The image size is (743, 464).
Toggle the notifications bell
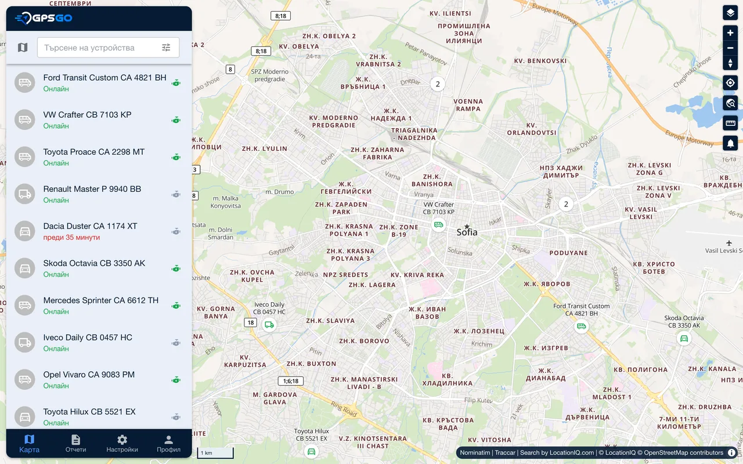pos(730,143)
